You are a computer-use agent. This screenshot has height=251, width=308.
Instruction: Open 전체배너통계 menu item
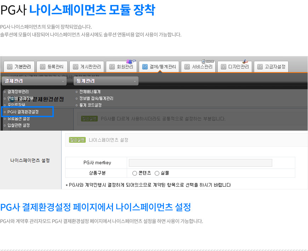[x=90, y=92]
